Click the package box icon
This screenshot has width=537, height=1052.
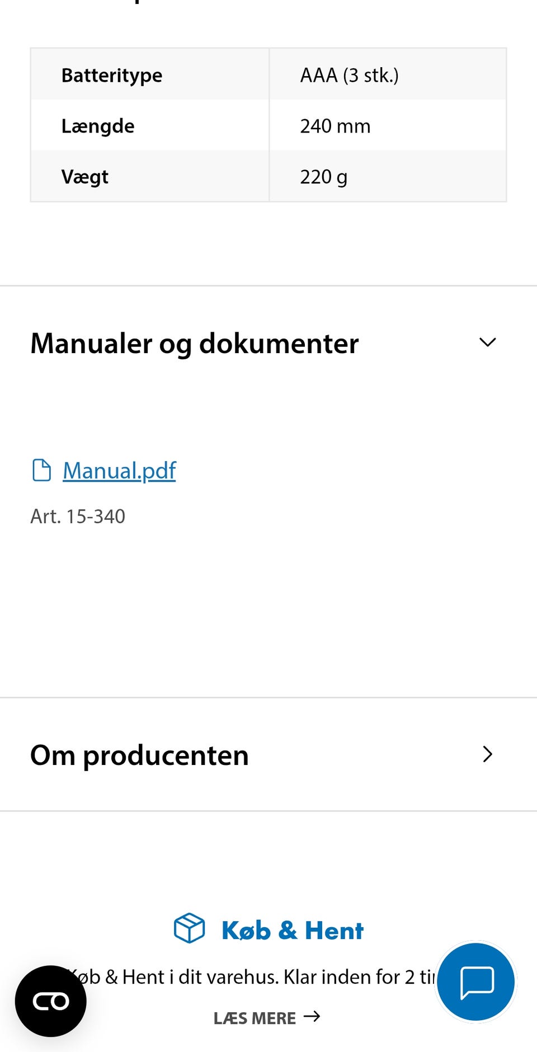tap(189, 928)
